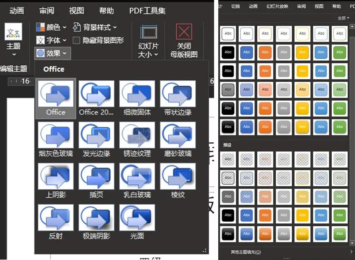Select solid green Abc style in second row
Screen dimensions: 355x260
(340, 52)
